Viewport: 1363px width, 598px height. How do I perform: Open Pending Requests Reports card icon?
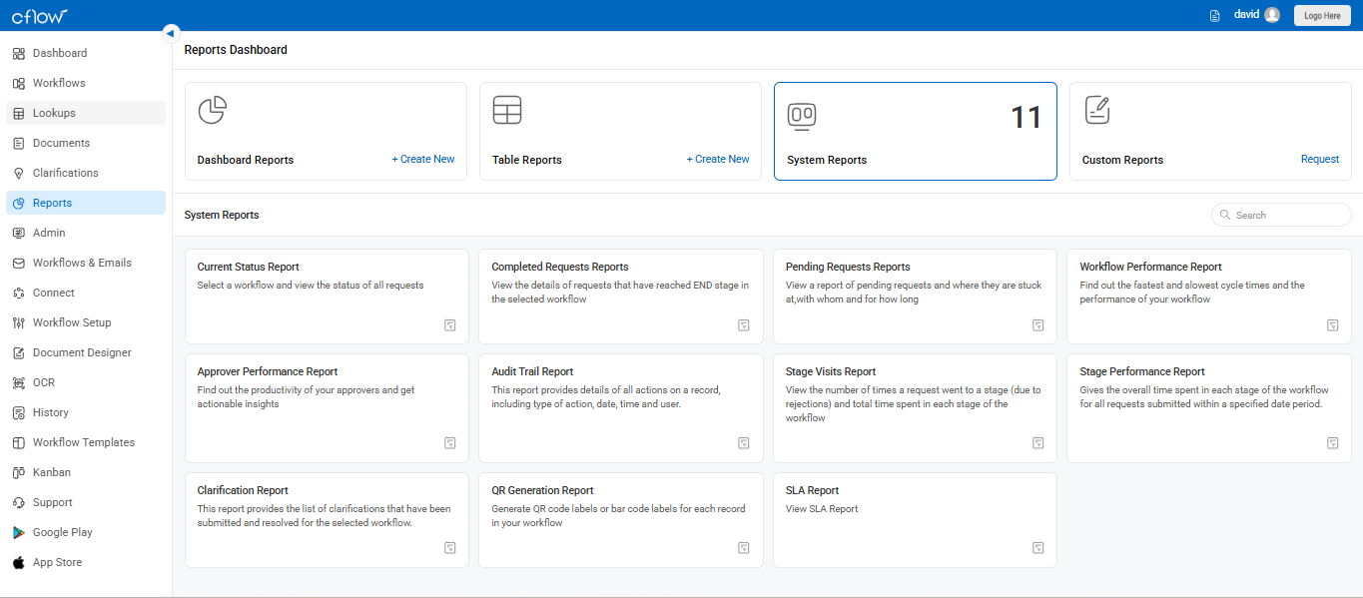pos(1038,324)
